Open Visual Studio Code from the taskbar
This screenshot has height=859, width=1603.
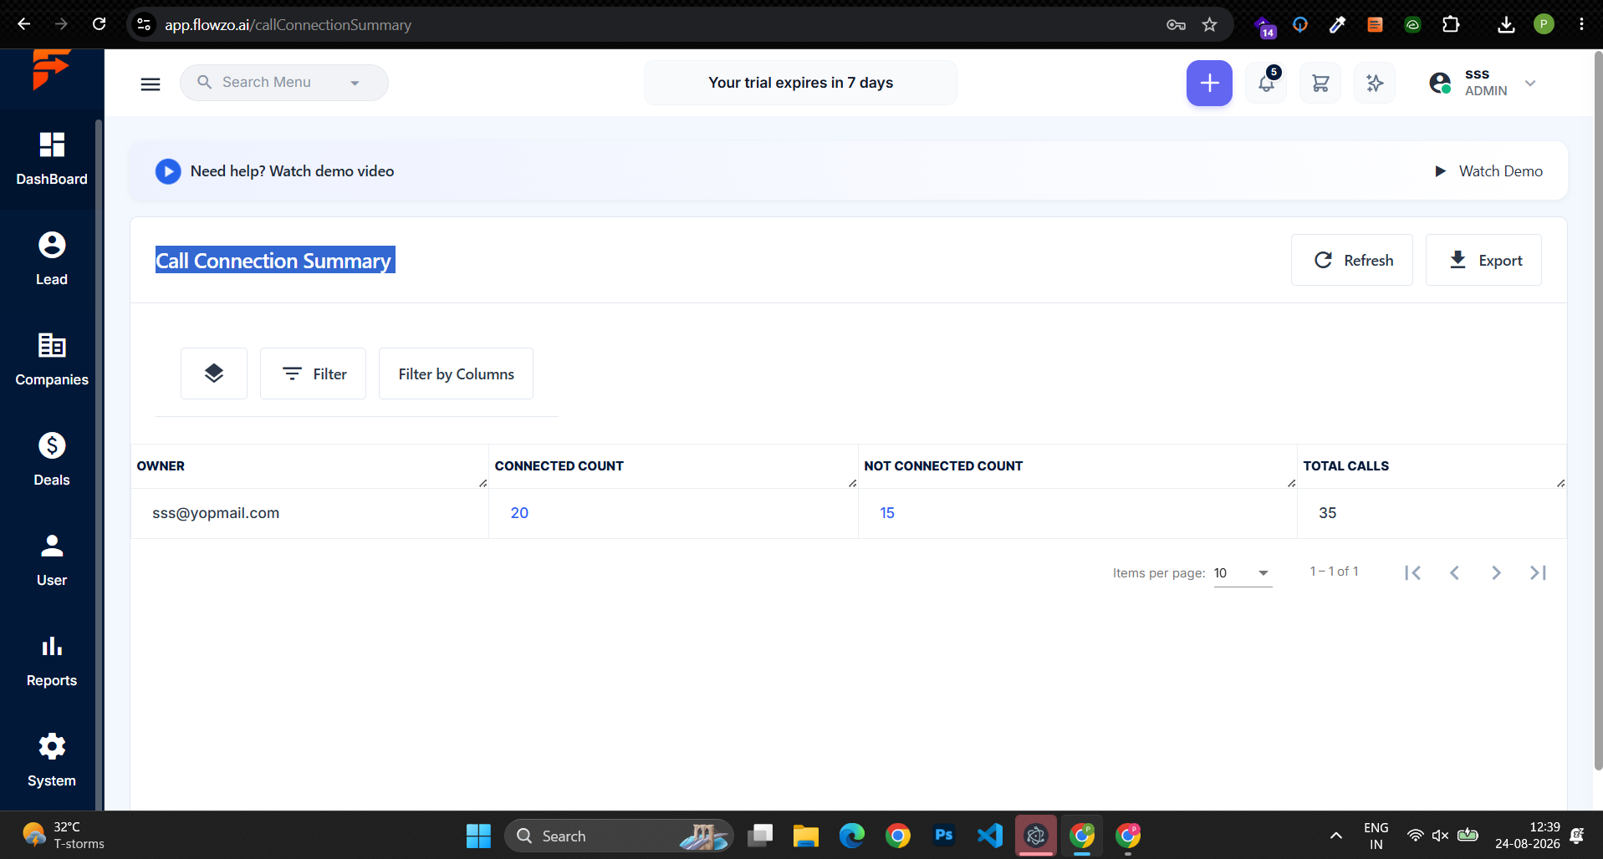point(990,836)
